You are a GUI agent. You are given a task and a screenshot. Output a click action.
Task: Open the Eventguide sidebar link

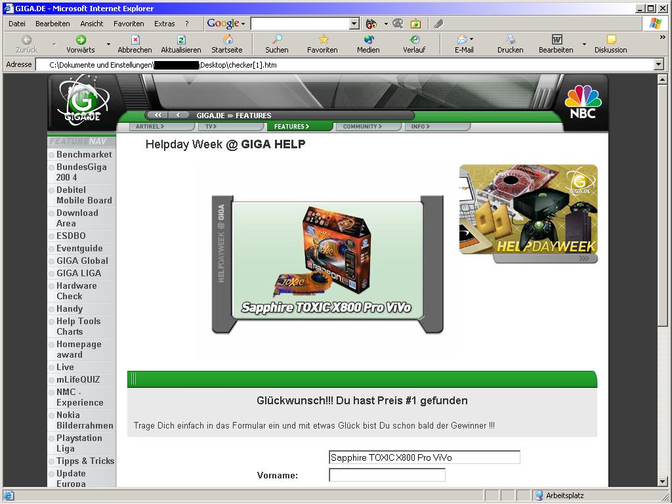point(79,248)
